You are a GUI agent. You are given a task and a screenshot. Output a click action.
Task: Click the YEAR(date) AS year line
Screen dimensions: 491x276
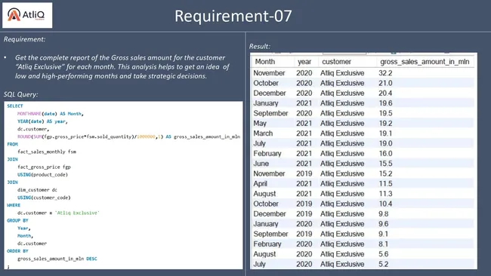pos(42,121)
